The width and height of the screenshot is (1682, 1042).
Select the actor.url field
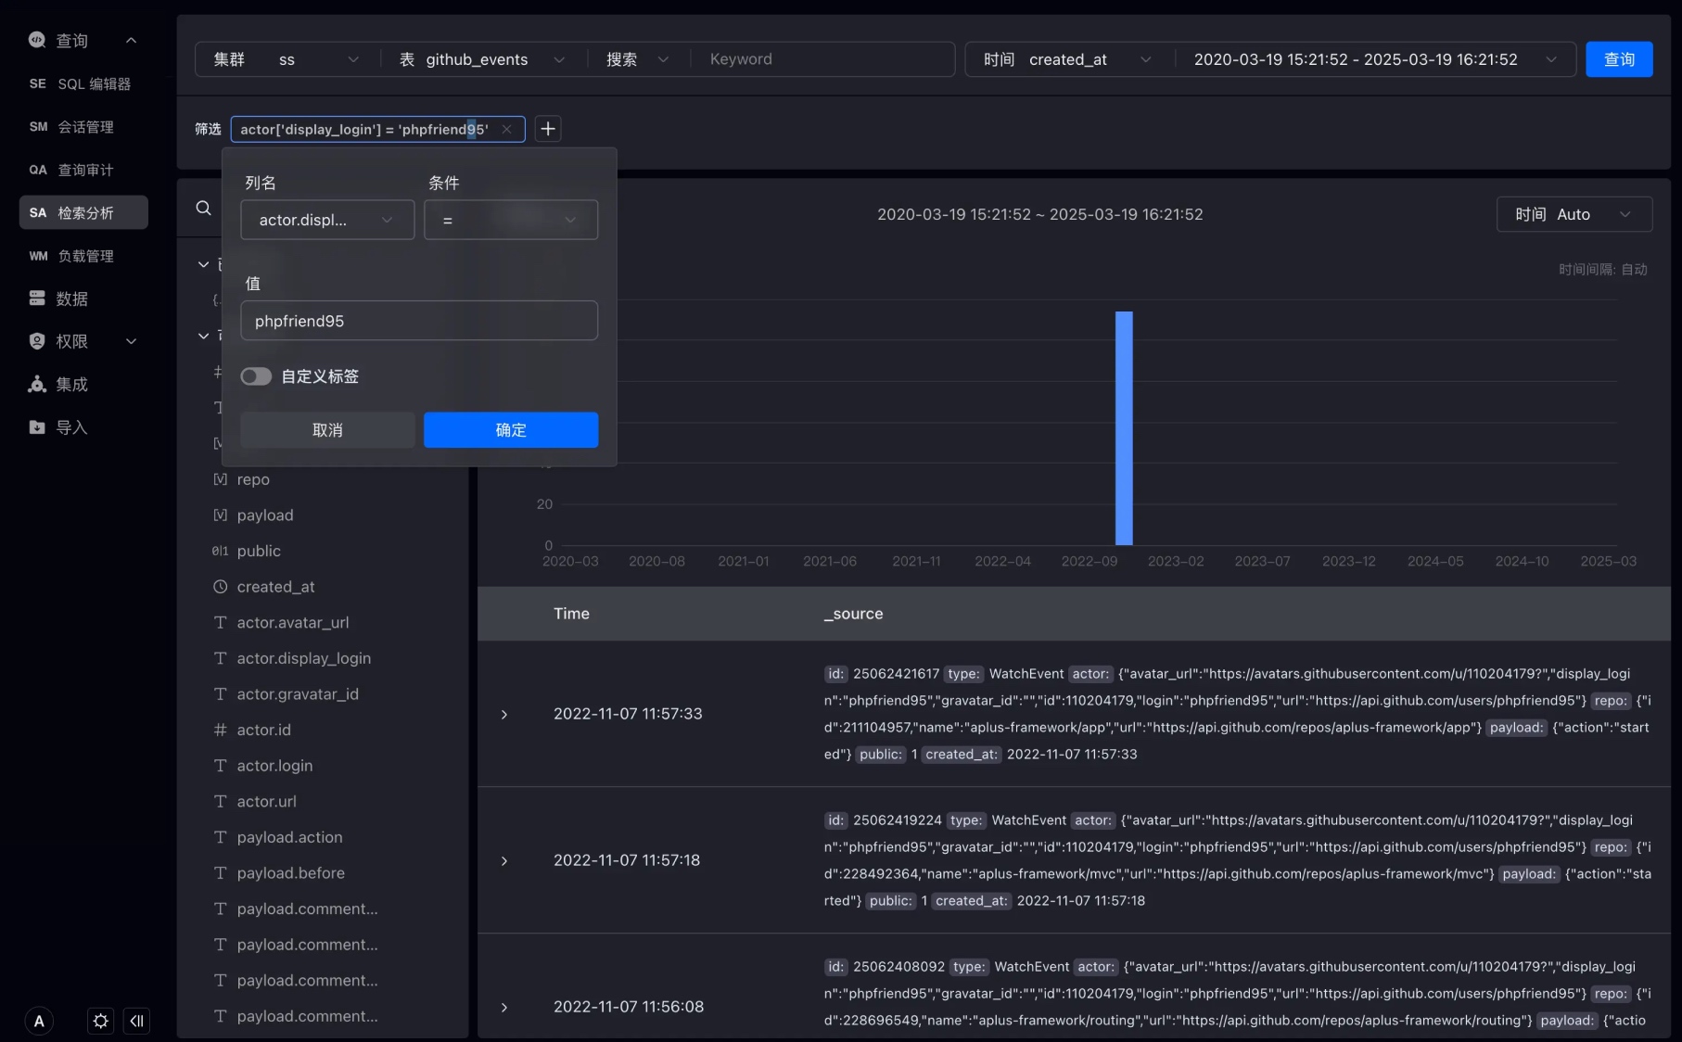coord(266,801)
